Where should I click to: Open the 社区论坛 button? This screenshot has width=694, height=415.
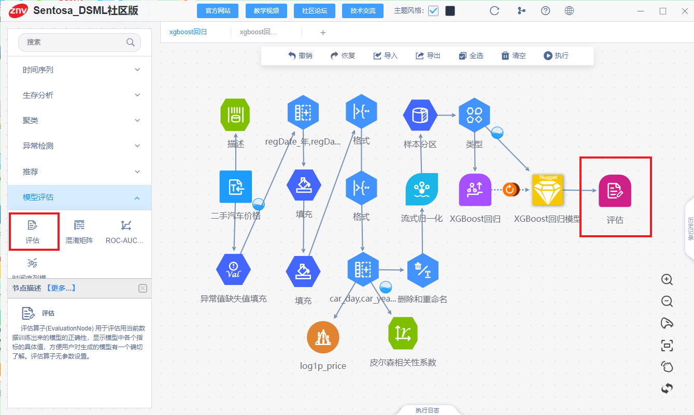(314, 11)
